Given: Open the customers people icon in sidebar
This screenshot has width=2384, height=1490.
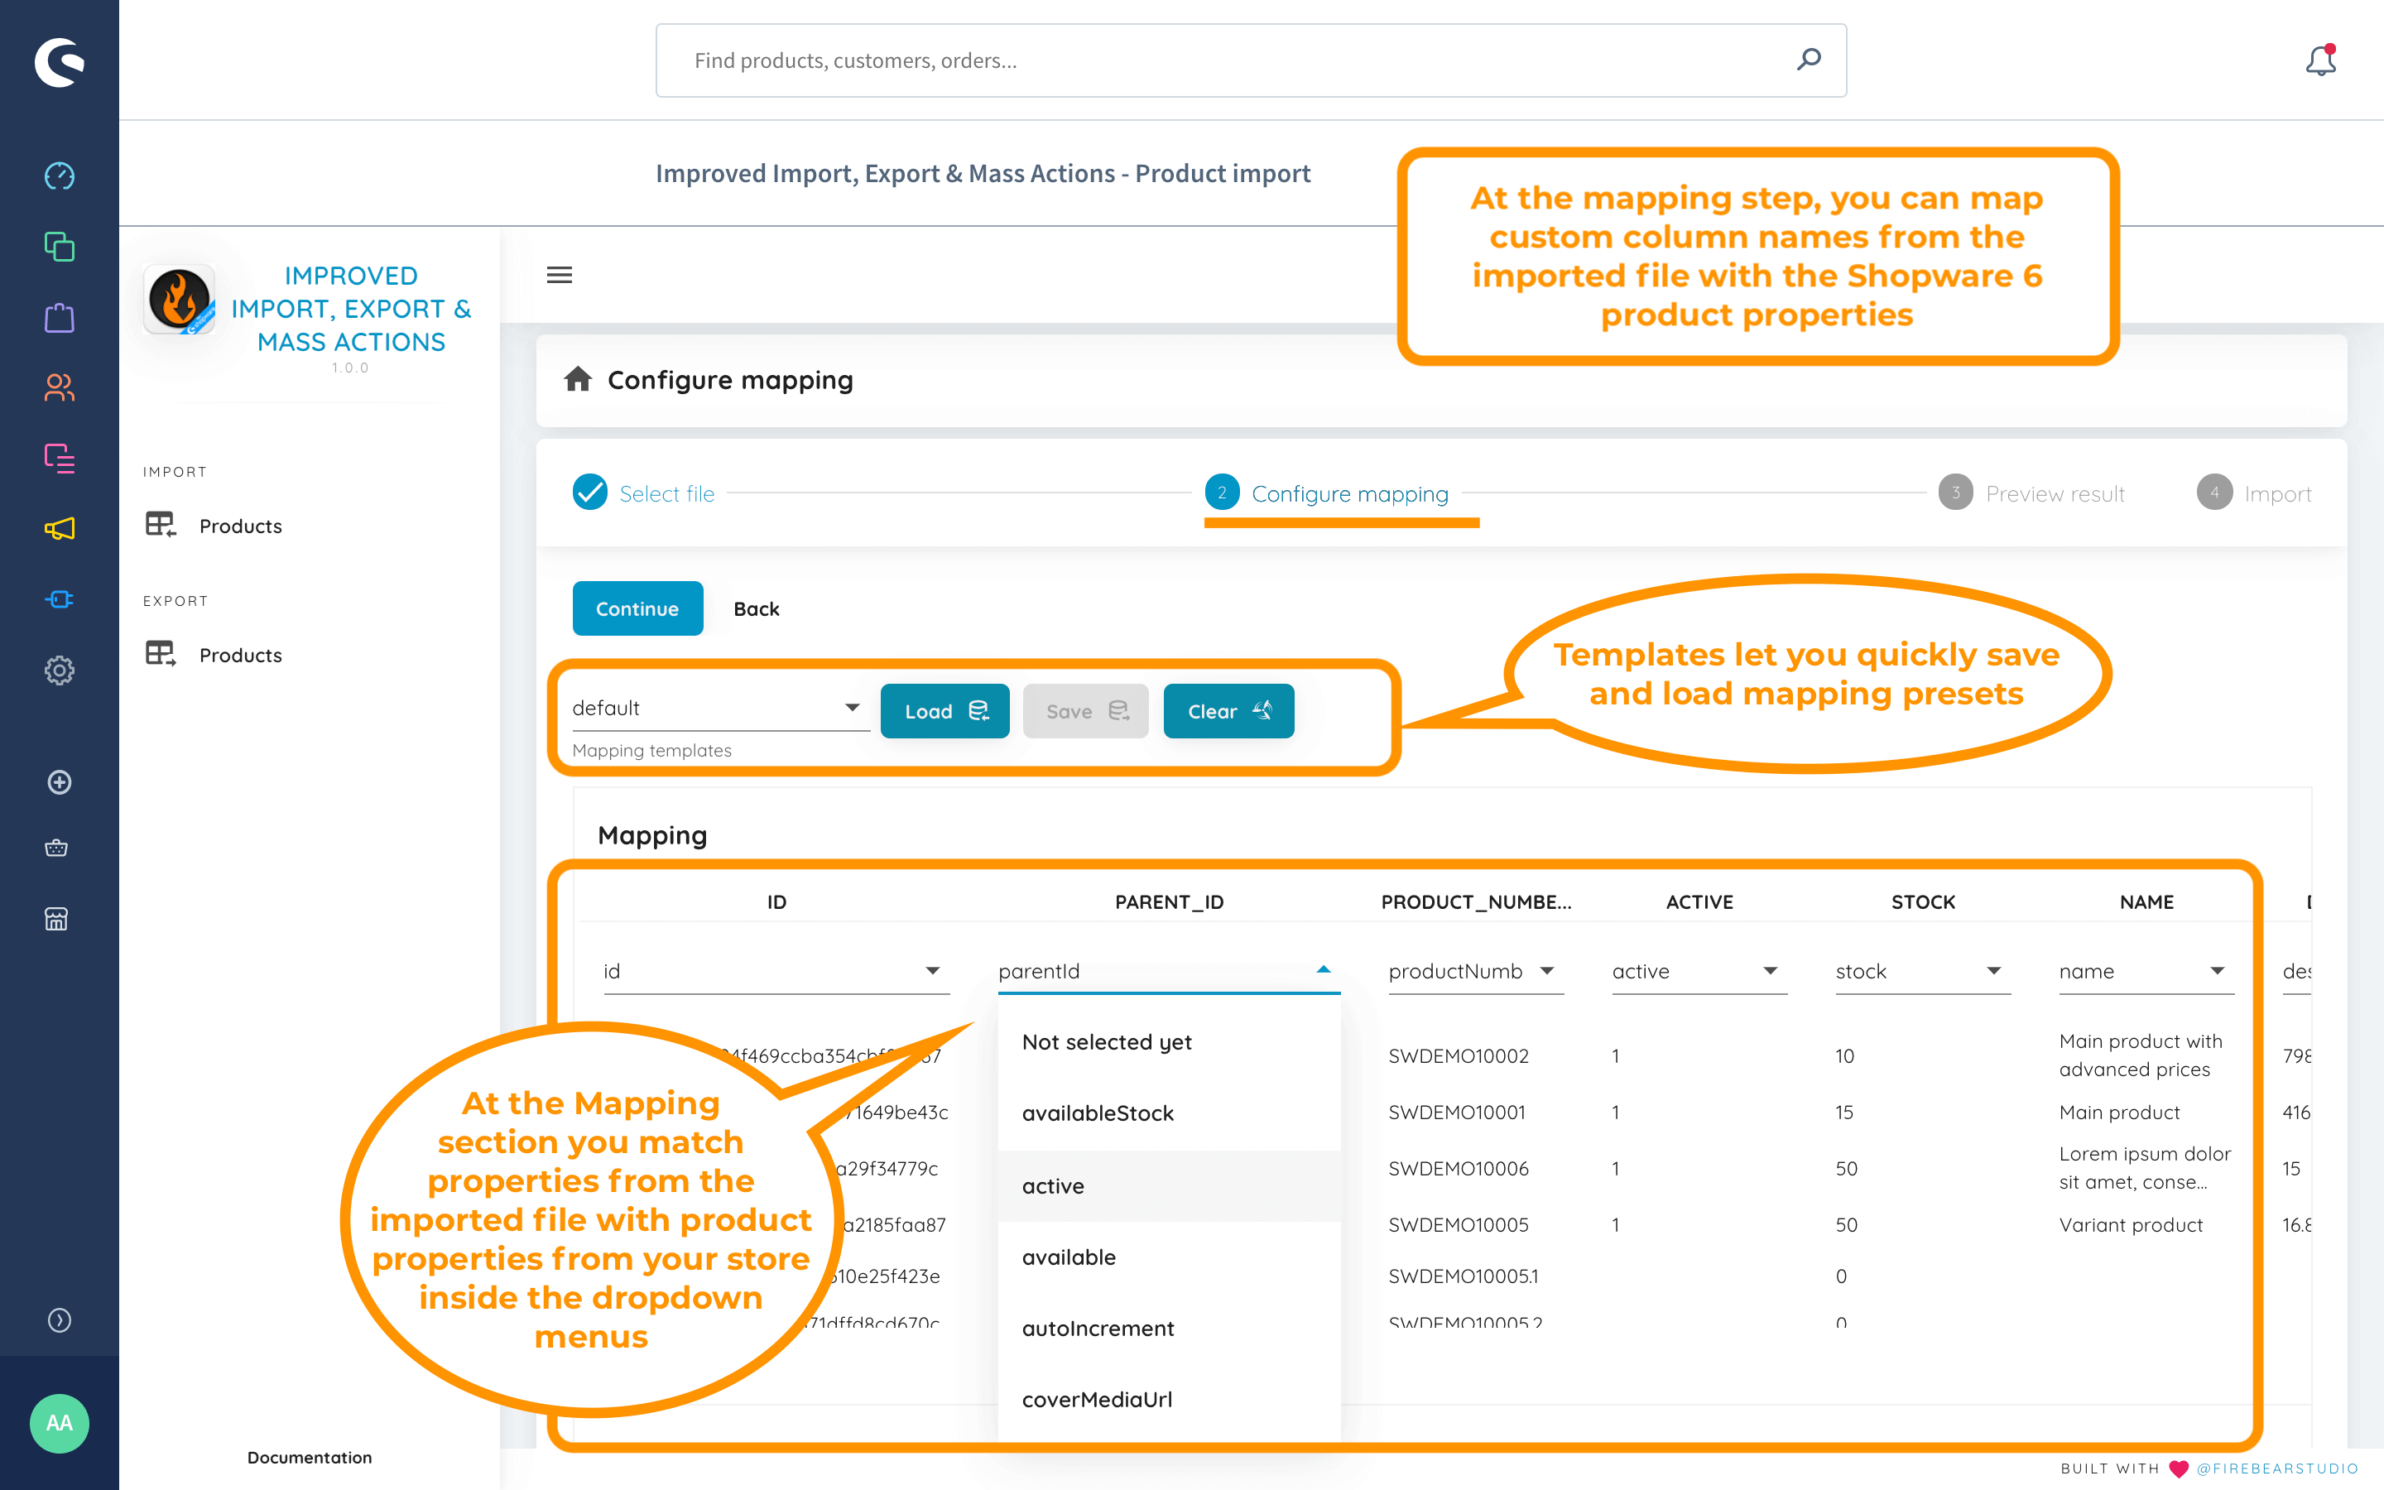Looking at the screenshot, I should (59, 387).
